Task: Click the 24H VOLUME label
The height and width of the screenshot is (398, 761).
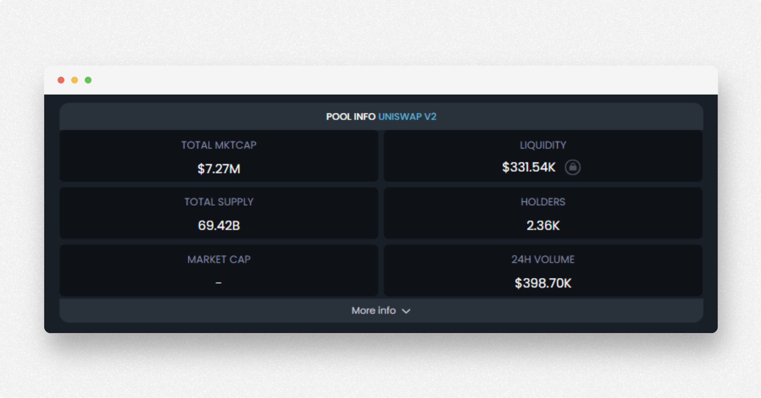Action: coord(542,259)
